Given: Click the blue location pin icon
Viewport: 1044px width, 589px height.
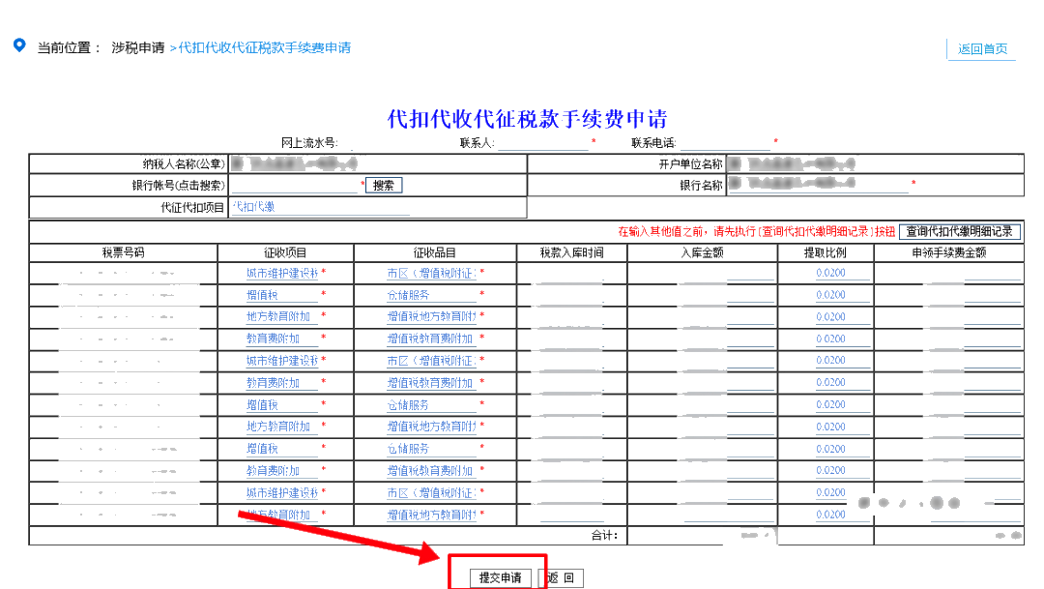Looking at the screenshot, I should click(x=20, y=45).
